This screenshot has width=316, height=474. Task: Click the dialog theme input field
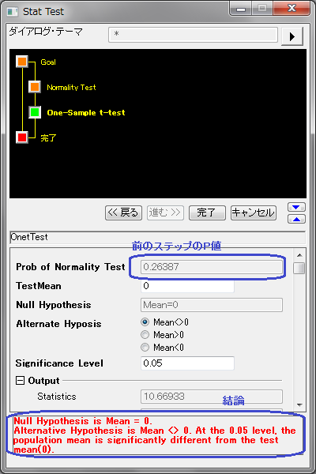(x=193, y=35)
